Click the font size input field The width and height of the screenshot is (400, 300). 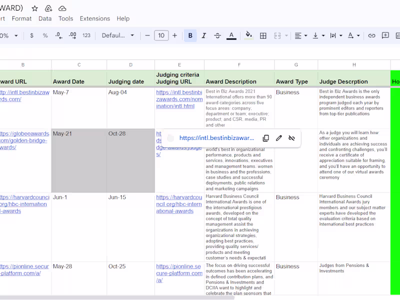coord(161,35)
